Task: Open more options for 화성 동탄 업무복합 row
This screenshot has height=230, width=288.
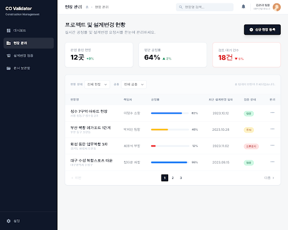Action: (272, 145)
